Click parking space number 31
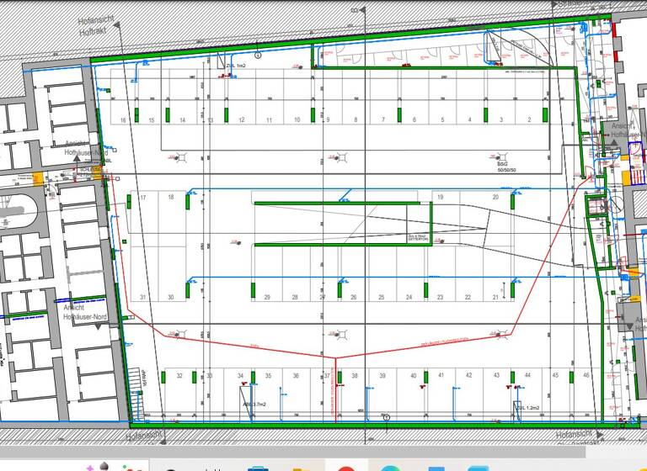The height and width of the screenshot is (471, 647). pos(143,298)
